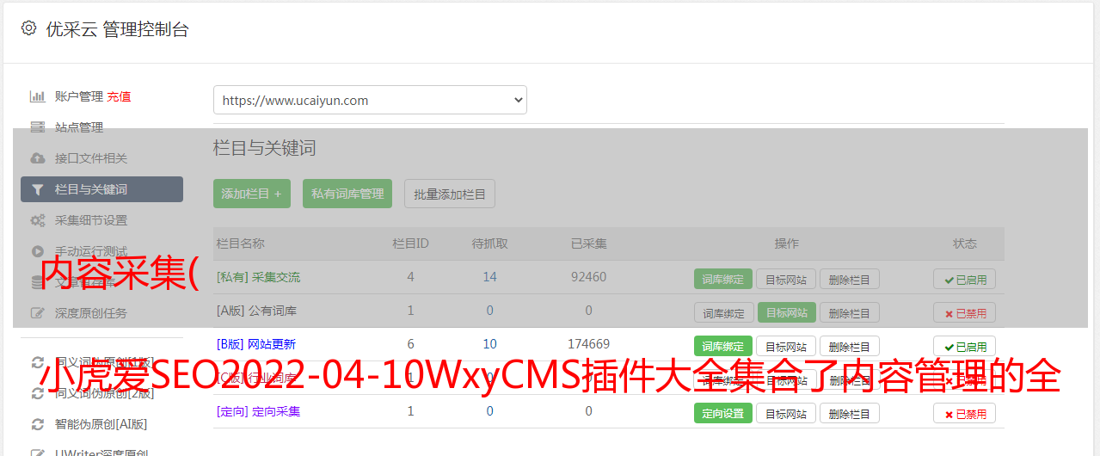Click 删除栏目 in the 定向采集 row

[850, 413]
